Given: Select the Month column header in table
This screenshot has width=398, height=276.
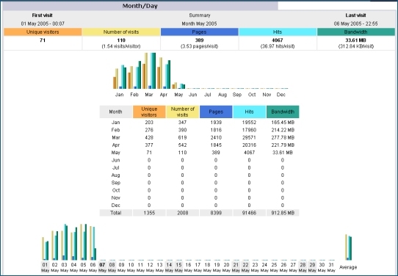Looking at the screenshot, I should [116, 112].
